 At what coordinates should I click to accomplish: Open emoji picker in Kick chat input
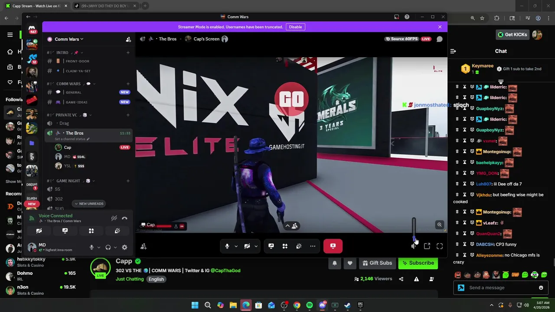(541, 288)
